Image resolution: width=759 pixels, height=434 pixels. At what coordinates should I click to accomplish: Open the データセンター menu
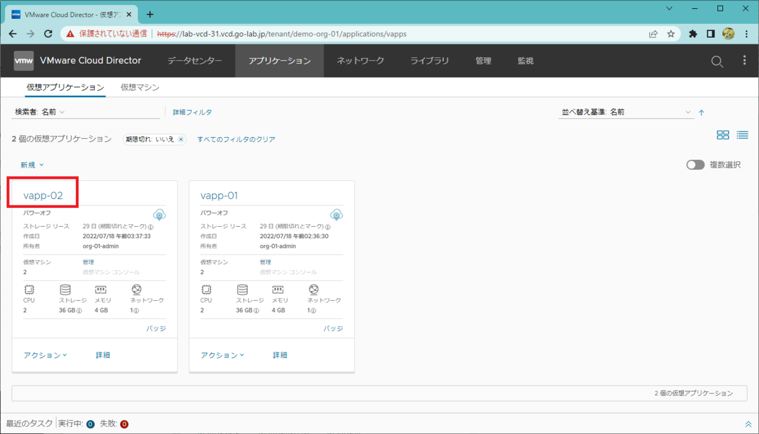(195, 61)
